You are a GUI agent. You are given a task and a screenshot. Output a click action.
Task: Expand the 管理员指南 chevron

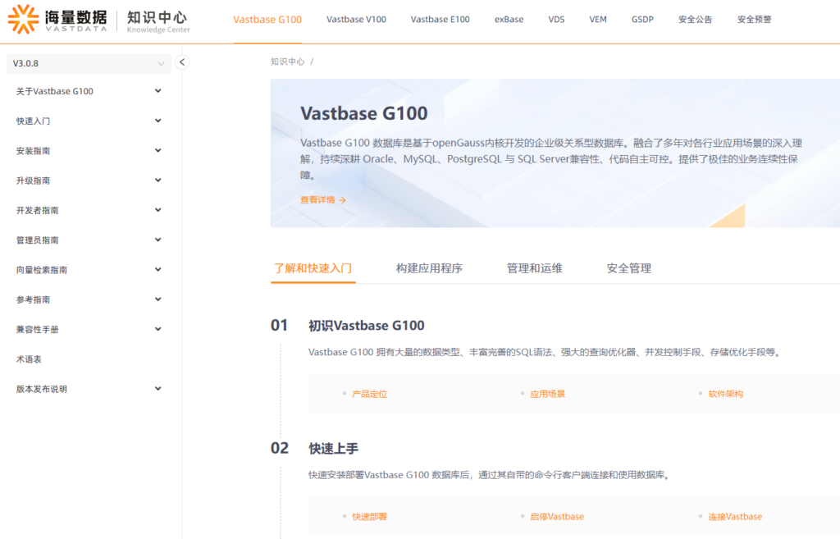pos(158,240)
